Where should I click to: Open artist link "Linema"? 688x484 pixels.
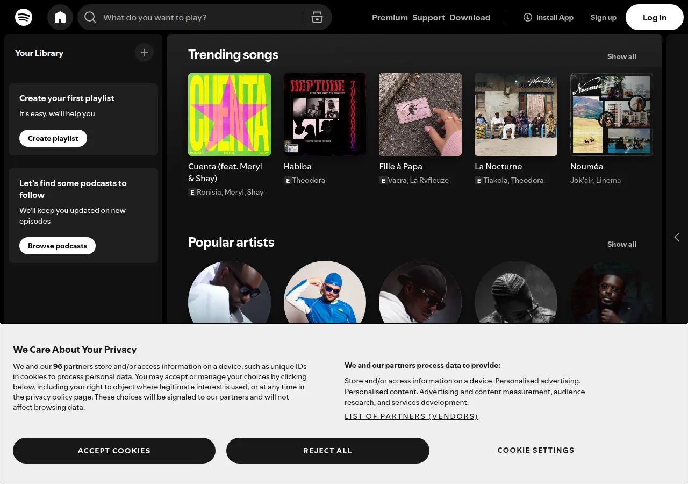coord(608,181)
